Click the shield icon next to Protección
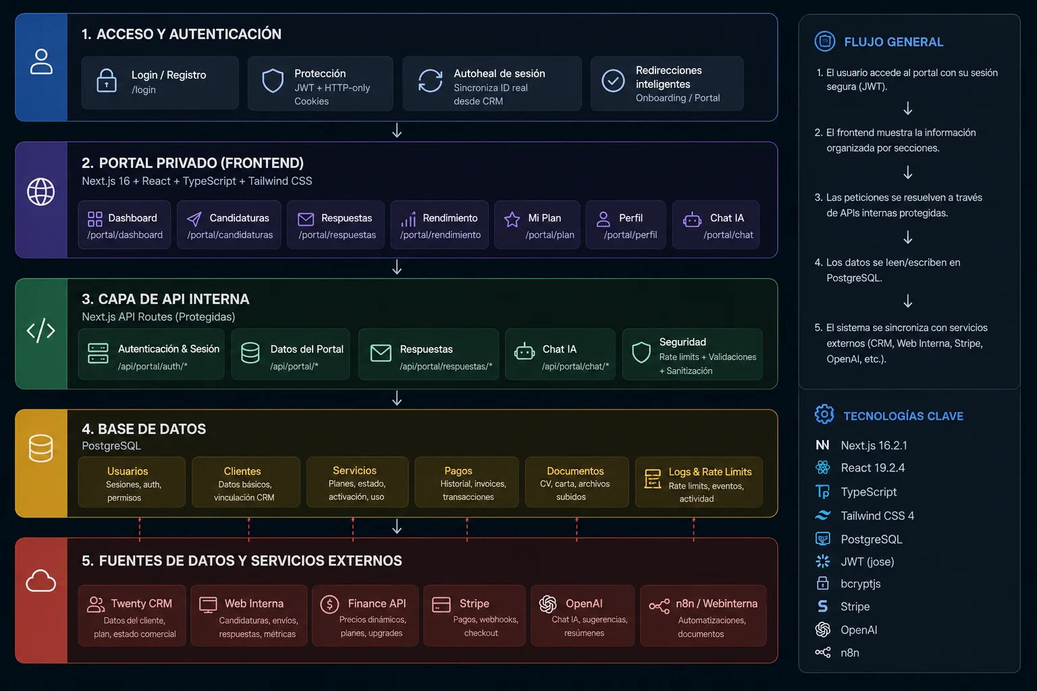 pyautogui.click(x=273, y=80)
